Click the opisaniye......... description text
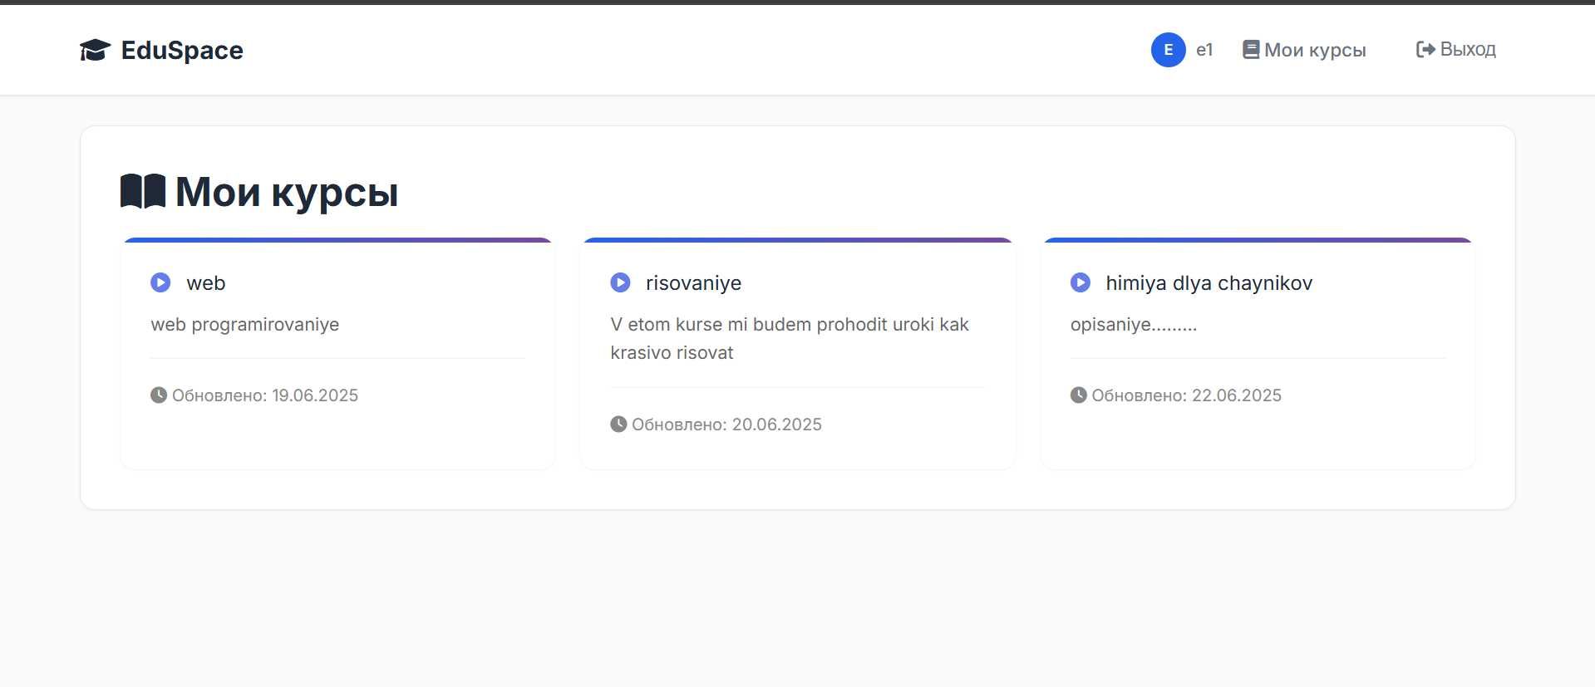 1134,324
